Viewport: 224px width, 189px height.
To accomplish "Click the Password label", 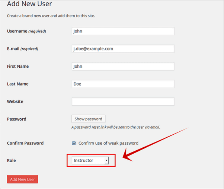I will pyautogui.click(x=17, y=119).
